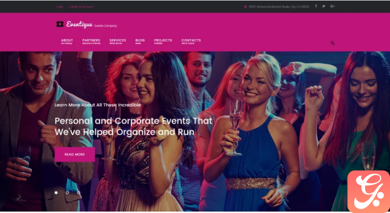Click the Facebook icon in top bar
Image resolution: width=390 pixels, height=213 pixels.
click(x=316, y=6)
